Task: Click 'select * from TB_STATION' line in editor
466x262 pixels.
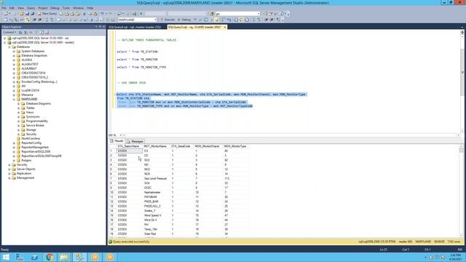Action: 137,52
